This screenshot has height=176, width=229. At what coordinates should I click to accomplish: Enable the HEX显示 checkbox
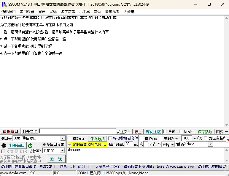(69, 139)
